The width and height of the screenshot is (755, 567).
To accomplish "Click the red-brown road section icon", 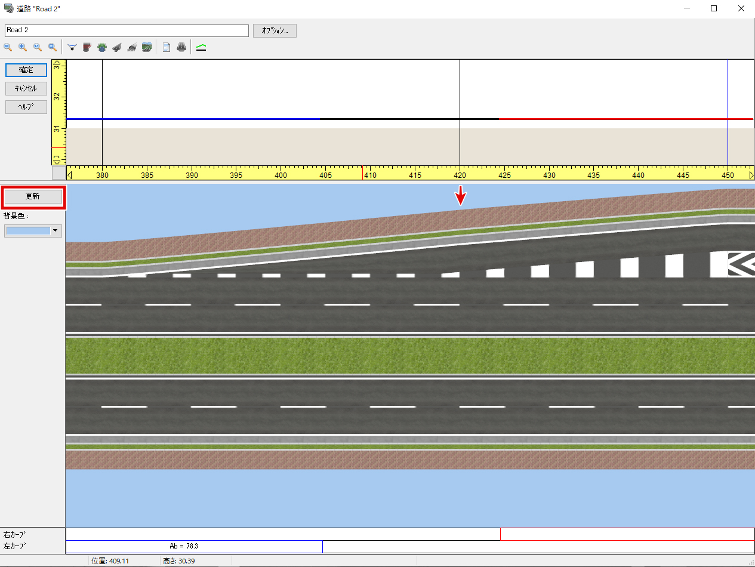I will click(x=87, y=47).
